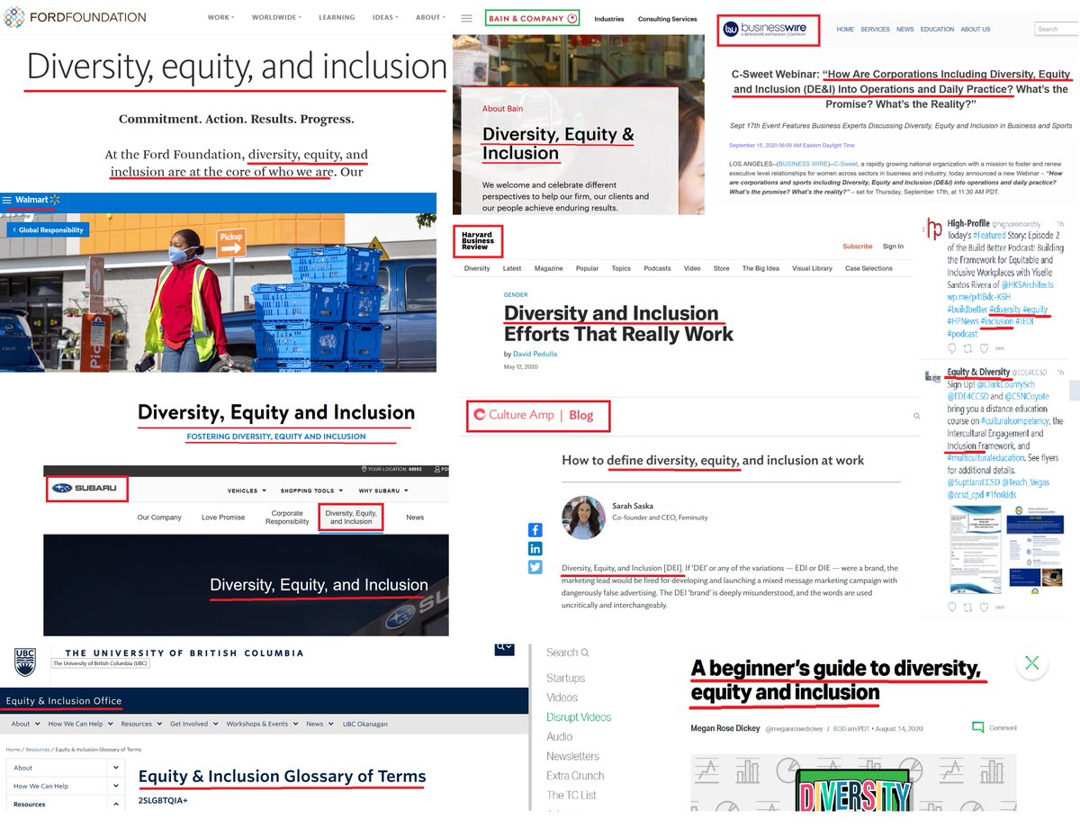Like the High-Profile tweet
The image size is (1080, 828).
(985, 348)
